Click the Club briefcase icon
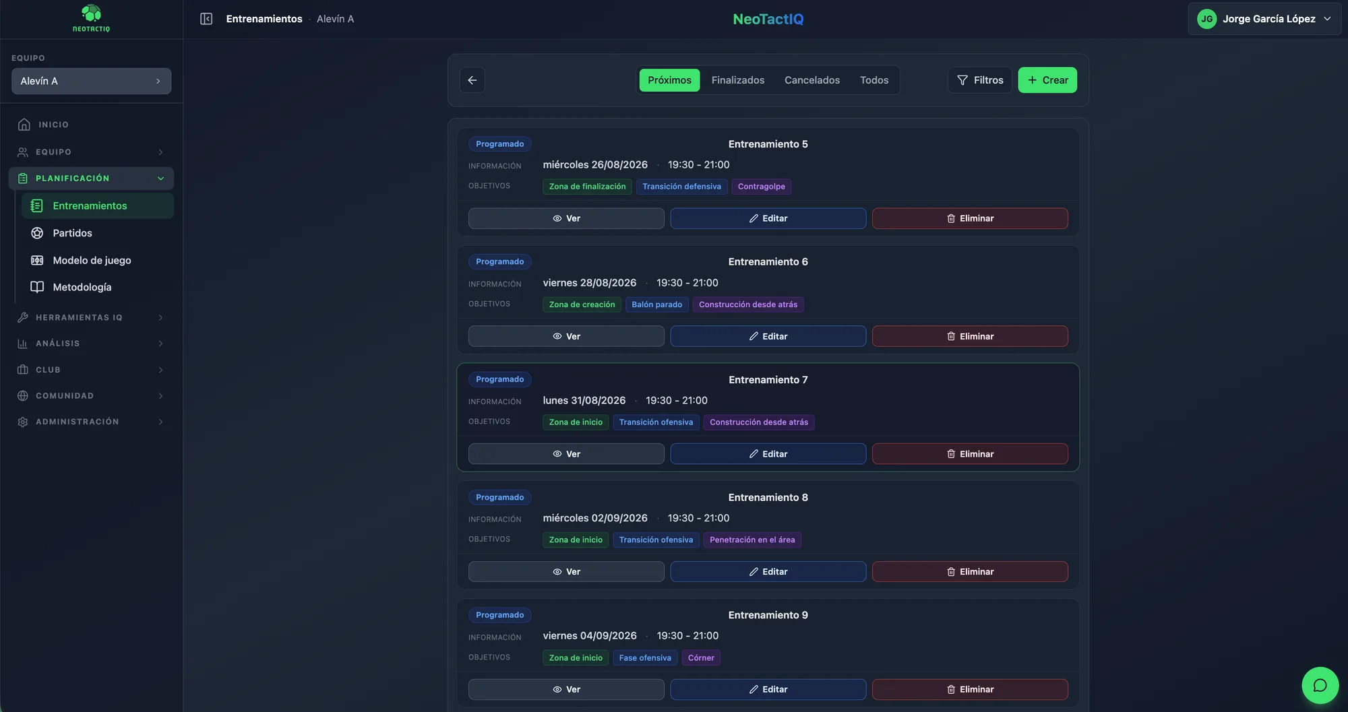Viewport: 1348px width, 712px height. 23,370
